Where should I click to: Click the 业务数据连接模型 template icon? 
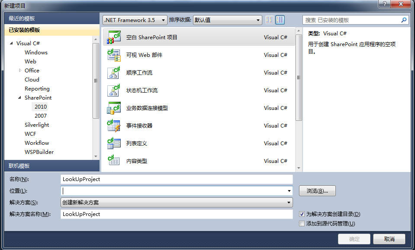click(114, 108)
